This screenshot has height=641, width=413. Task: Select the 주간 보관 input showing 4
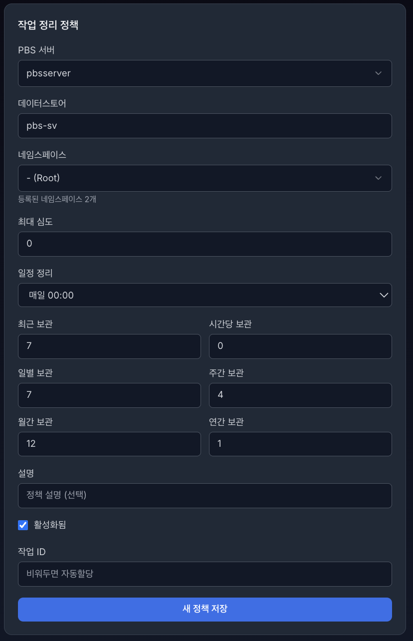(300, 395)
